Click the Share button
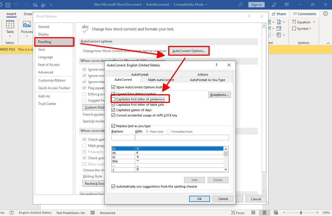Screen dimensions: 332x216 [x=279, y=14]
